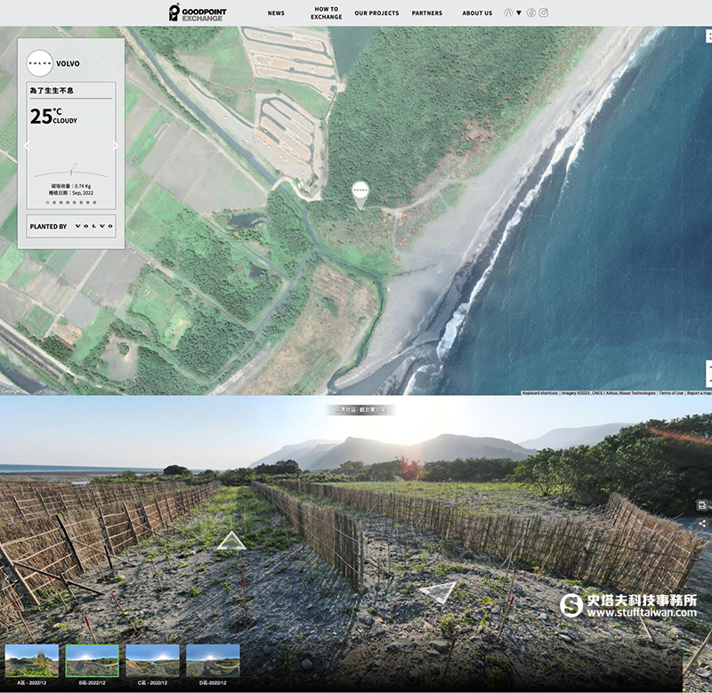Click the Planted By Volvo button
712x693 pixels.
click(71, 226)
